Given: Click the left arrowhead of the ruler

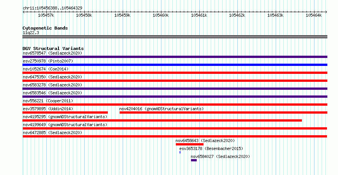Looking at the screenshot, I should pyautogui.click(x=24, y=12).
